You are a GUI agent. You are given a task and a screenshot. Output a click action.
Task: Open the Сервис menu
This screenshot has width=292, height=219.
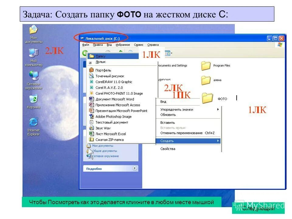[x=139, y=45]
